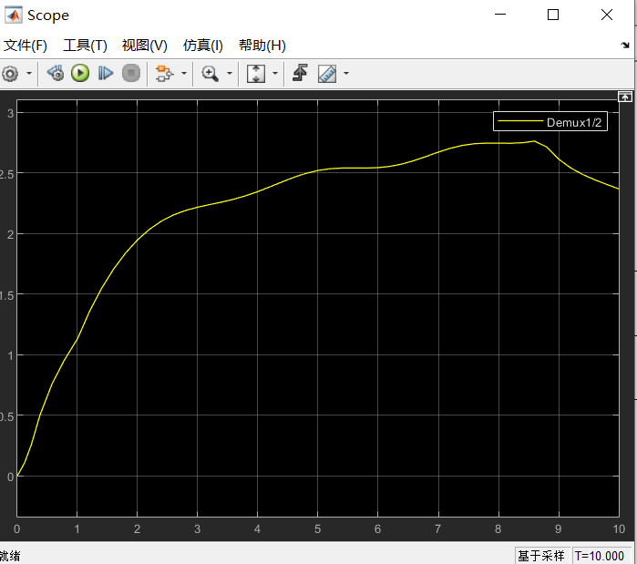The width and height of the screenshot is (637, 564).
Task: Open the 仿真(I) menu
Action: [203, 45]
